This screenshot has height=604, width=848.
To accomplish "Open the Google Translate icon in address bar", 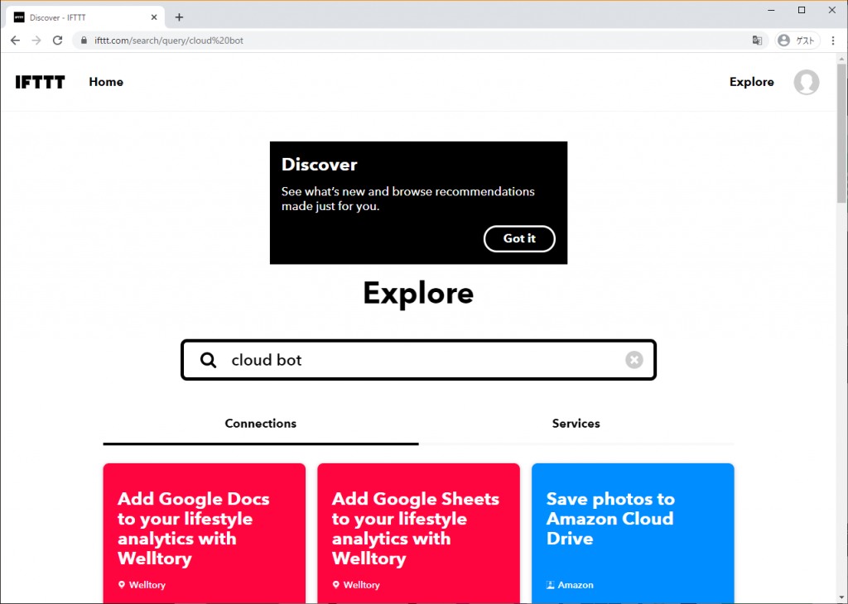I will (757, 41).
